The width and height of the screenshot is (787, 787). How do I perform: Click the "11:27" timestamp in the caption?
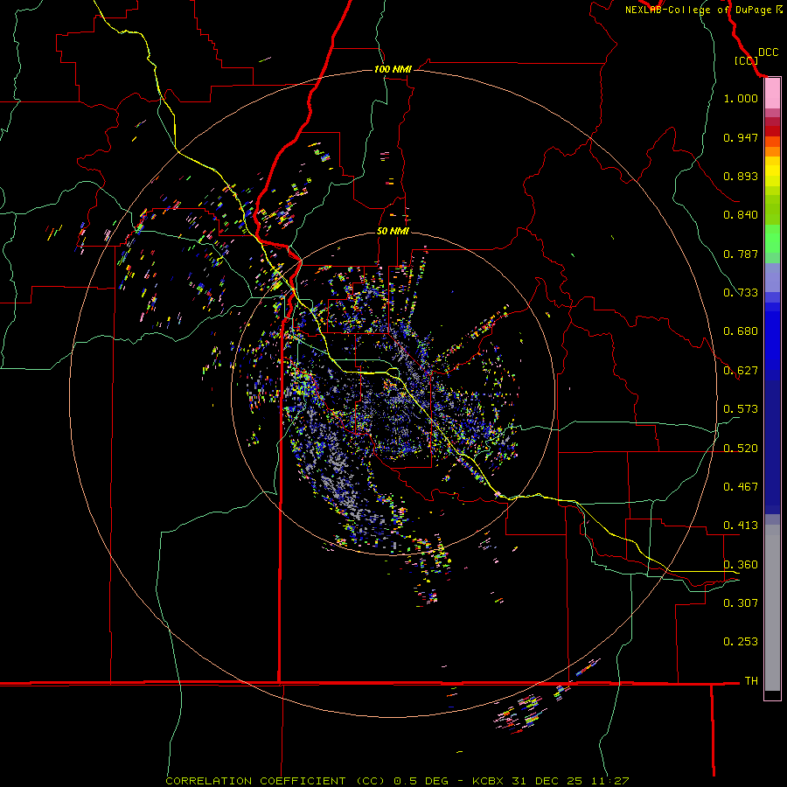pyautogui.click(x=609, y=781)
